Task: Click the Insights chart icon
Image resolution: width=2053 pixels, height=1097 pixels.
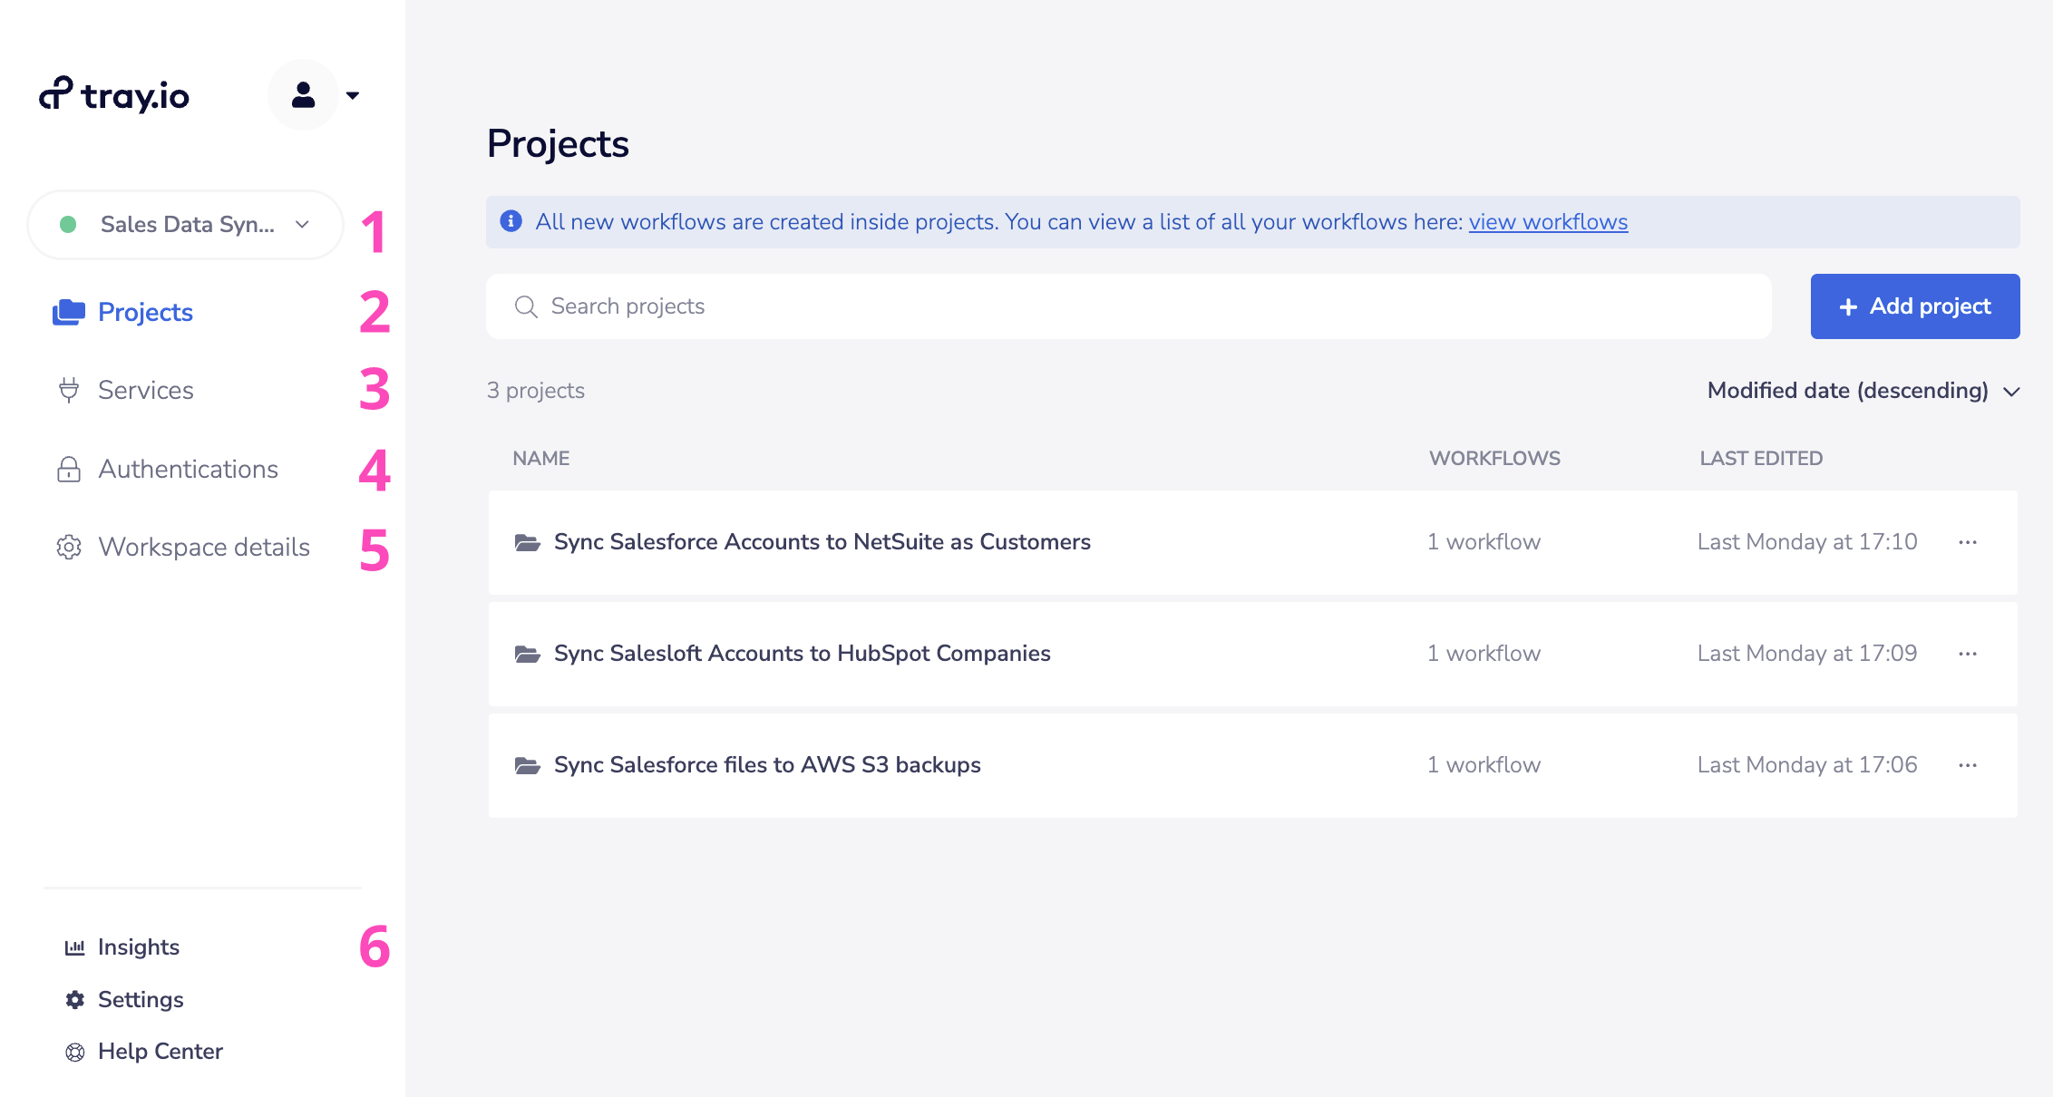Action: (74, 947)
